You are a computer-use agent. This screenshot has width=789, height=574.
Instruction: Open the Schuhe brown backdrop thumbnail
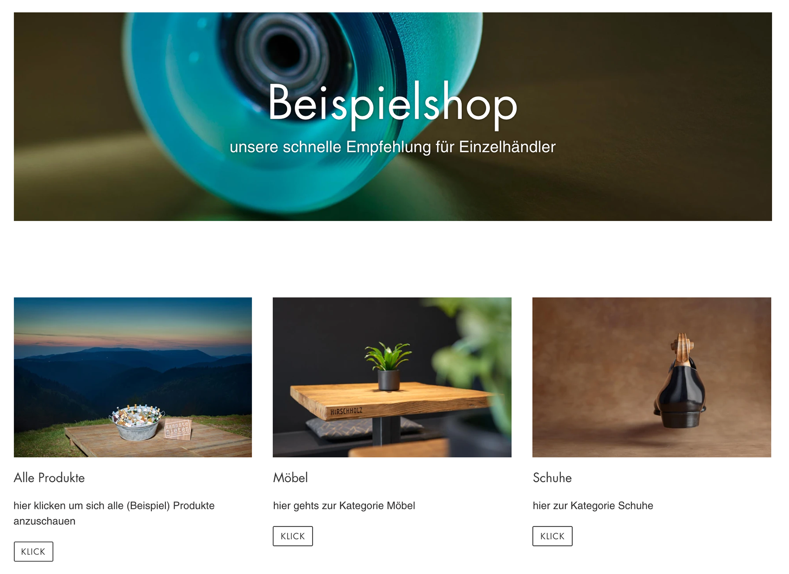(652, 377)
